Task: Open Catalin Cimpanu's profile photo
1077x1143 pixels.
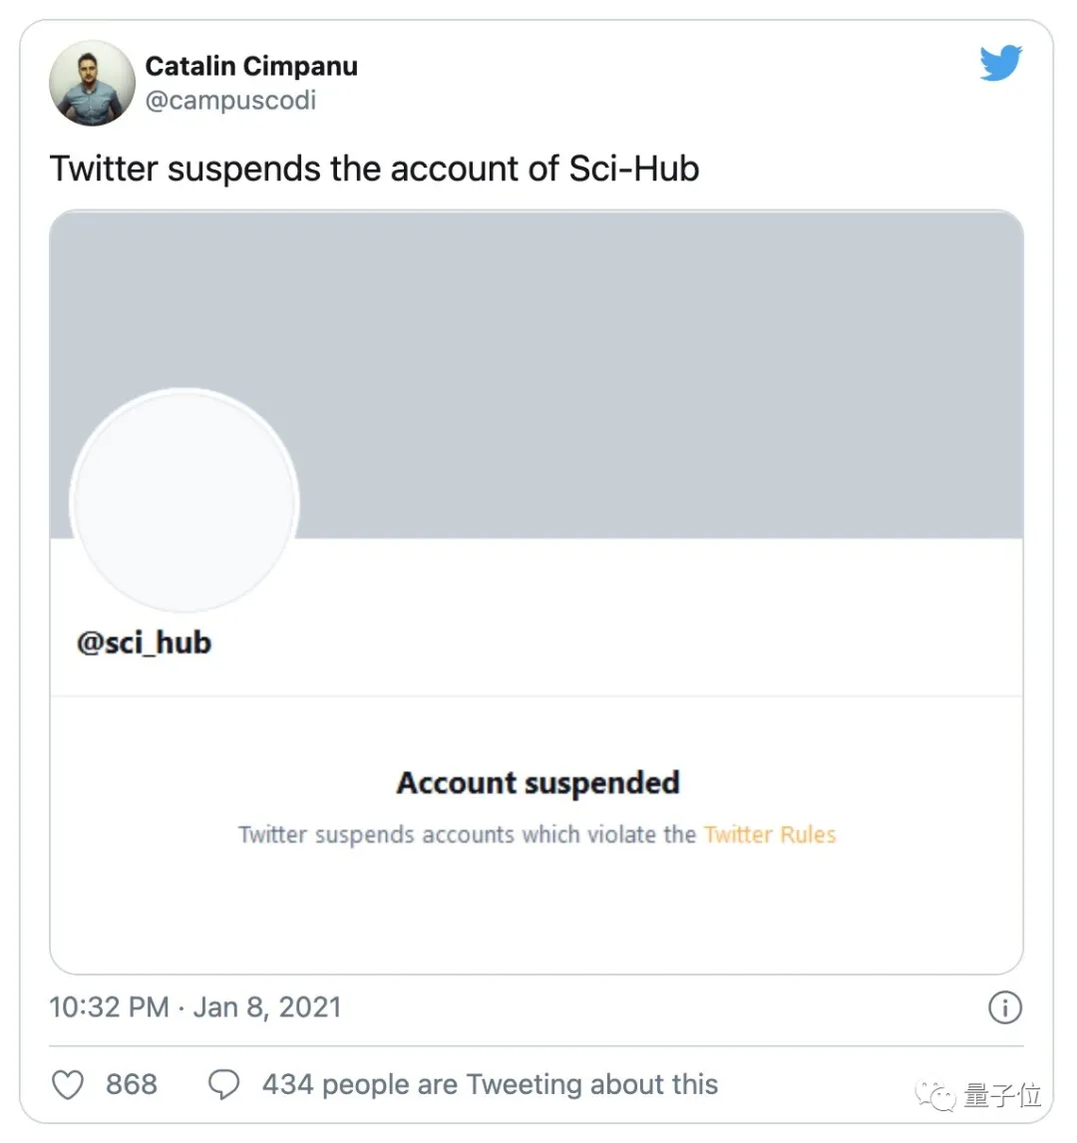Action: (x=92, y=83)
